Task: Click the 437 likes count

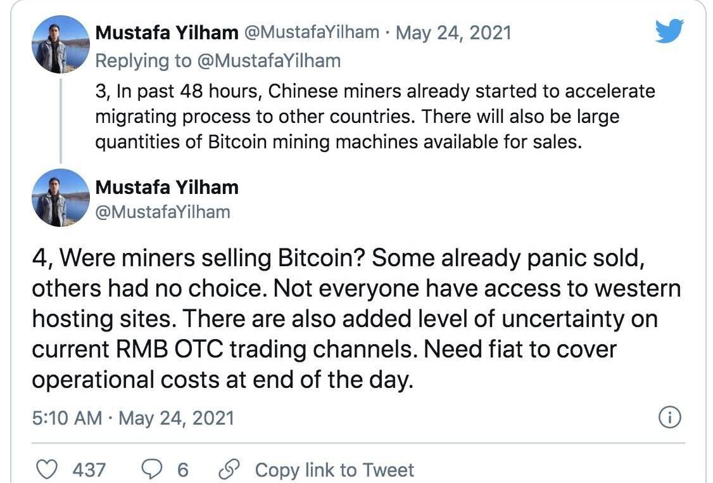Action: click(89, 470)
